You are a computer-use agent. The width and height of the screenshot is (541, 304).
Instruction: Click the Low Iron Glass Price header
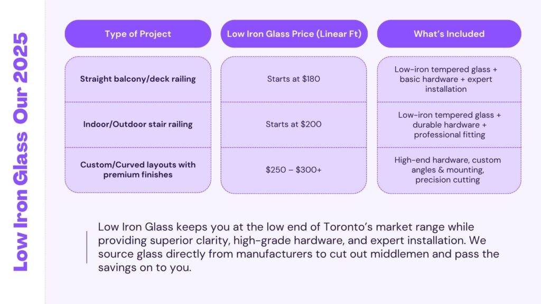point(294,34)
